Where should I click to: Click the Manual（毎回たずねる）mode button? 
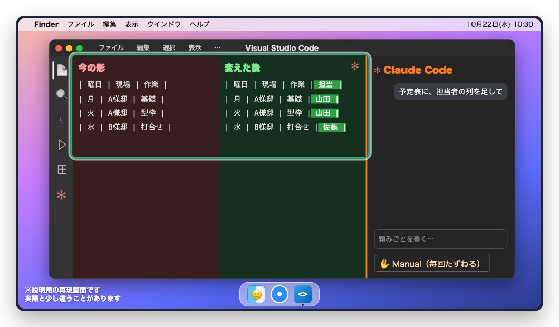click(432, 264)
